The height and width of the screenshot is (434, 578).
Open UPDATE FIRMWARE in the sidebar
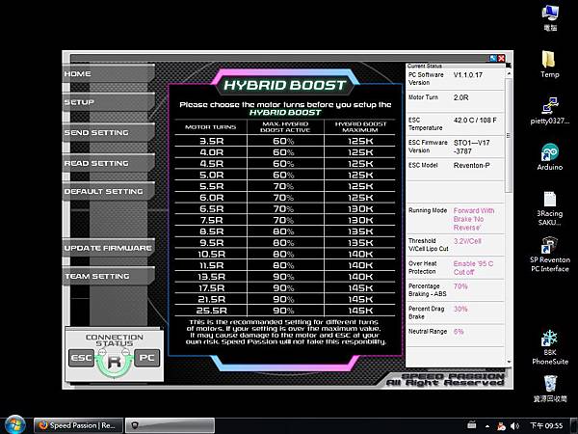[108, 248]
